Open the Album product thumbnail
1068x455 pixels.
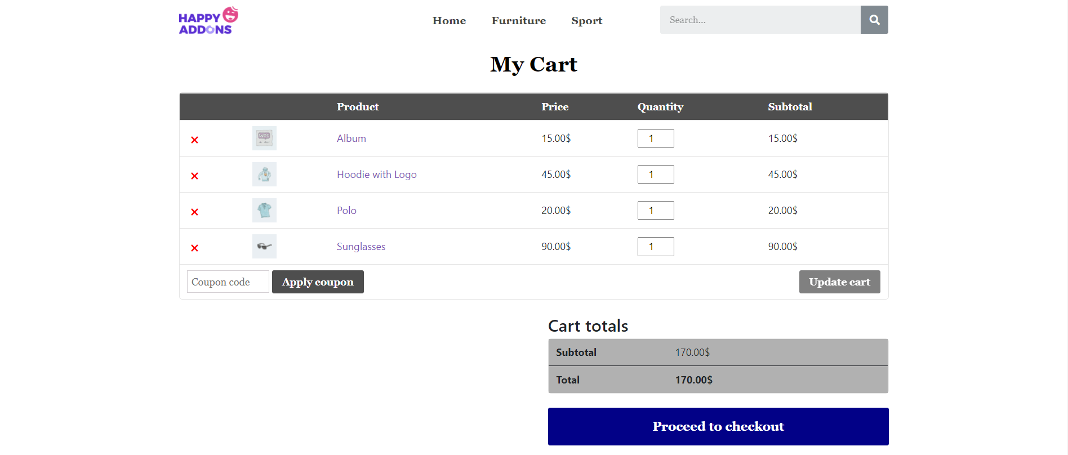(x=264, y=138)
